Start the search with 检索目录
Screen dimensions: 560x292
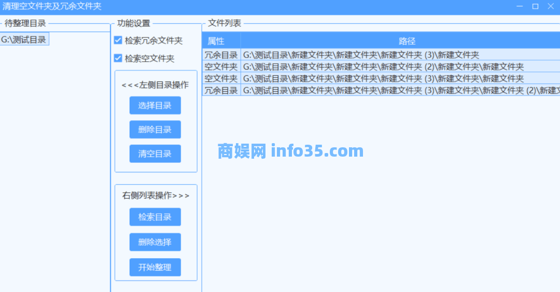pyautogui.click(x=155, y=217)
